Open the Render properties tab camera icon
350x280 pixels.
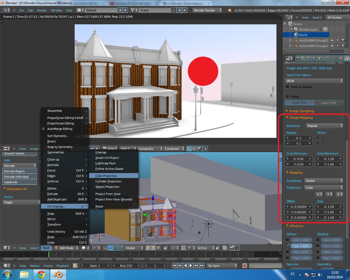pyautogui.click(x=298, y=58)
